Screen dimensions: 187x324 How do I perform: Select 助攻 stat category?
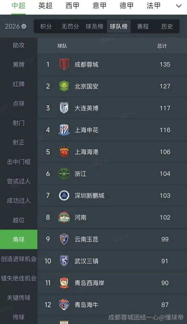[x=18, y=45]
